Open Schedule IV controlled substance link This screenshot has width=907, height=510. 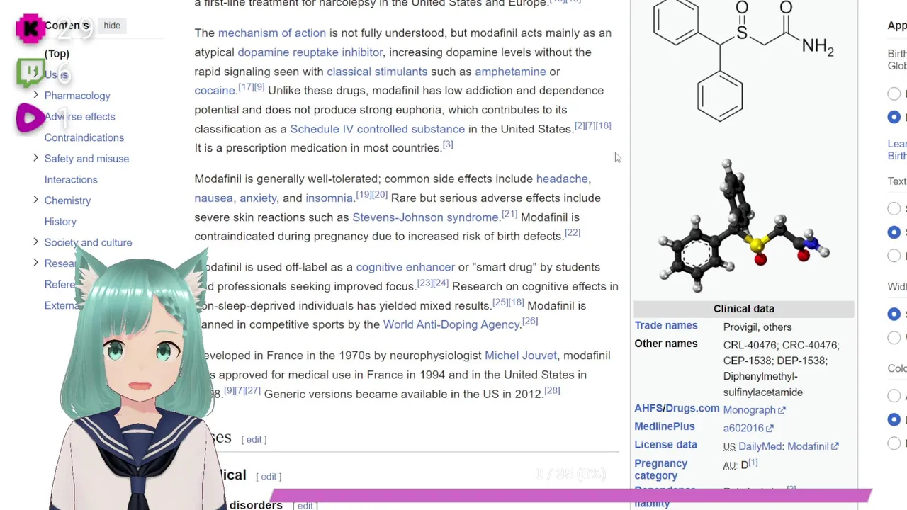coord(378,129)
